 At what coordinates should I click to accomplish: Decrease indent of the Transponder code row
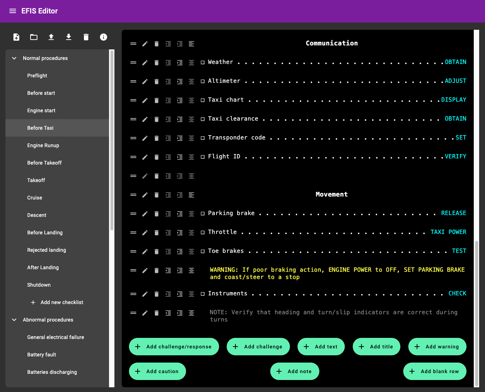(x=168, y=138)
